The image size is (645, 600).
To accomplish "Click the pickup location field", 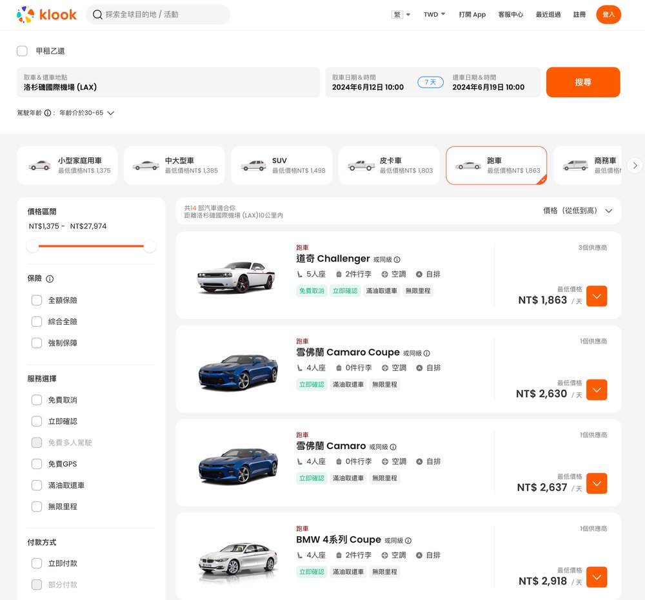I will point(168,82).
